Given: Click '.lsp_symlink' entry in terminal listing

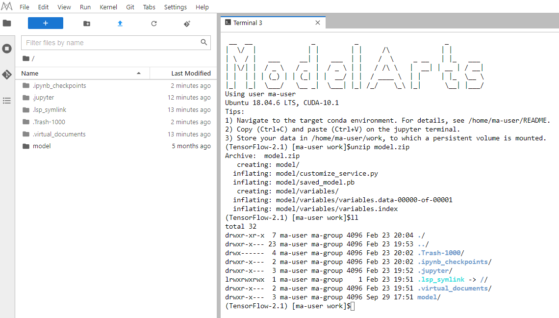Looking at the screenshot, I should [441, 279].
